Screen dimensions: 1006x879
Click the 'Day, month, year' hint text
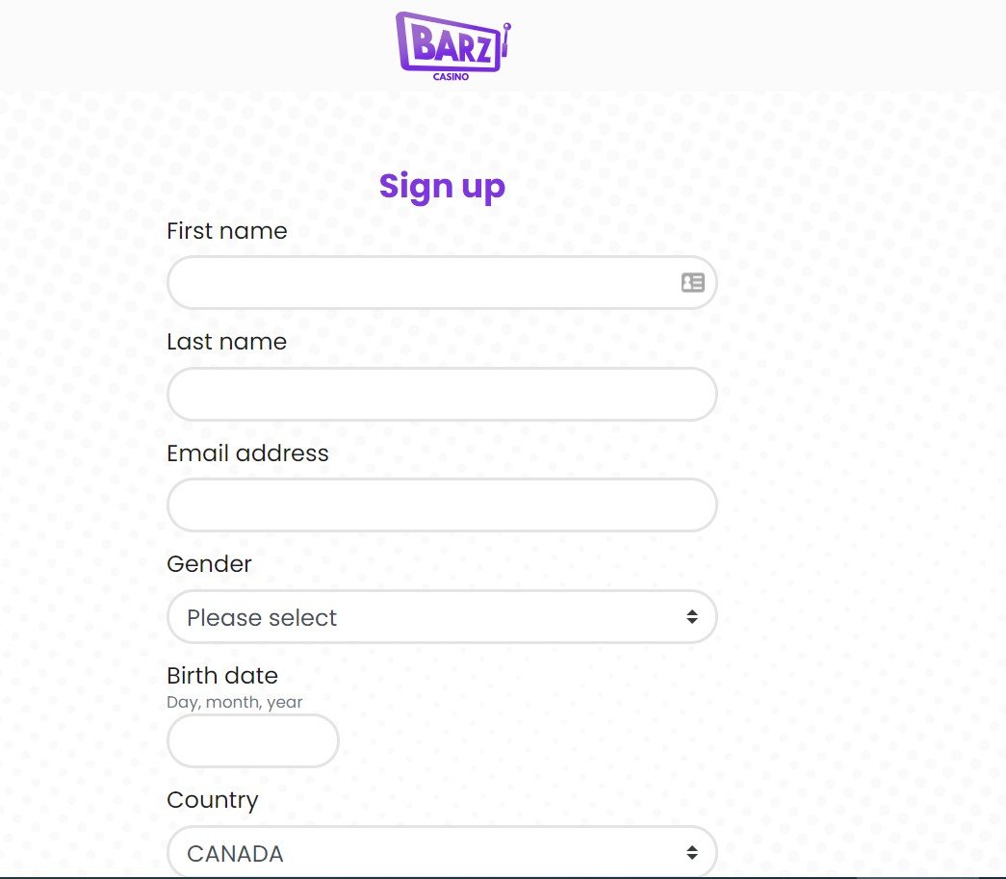pos(235,702)
